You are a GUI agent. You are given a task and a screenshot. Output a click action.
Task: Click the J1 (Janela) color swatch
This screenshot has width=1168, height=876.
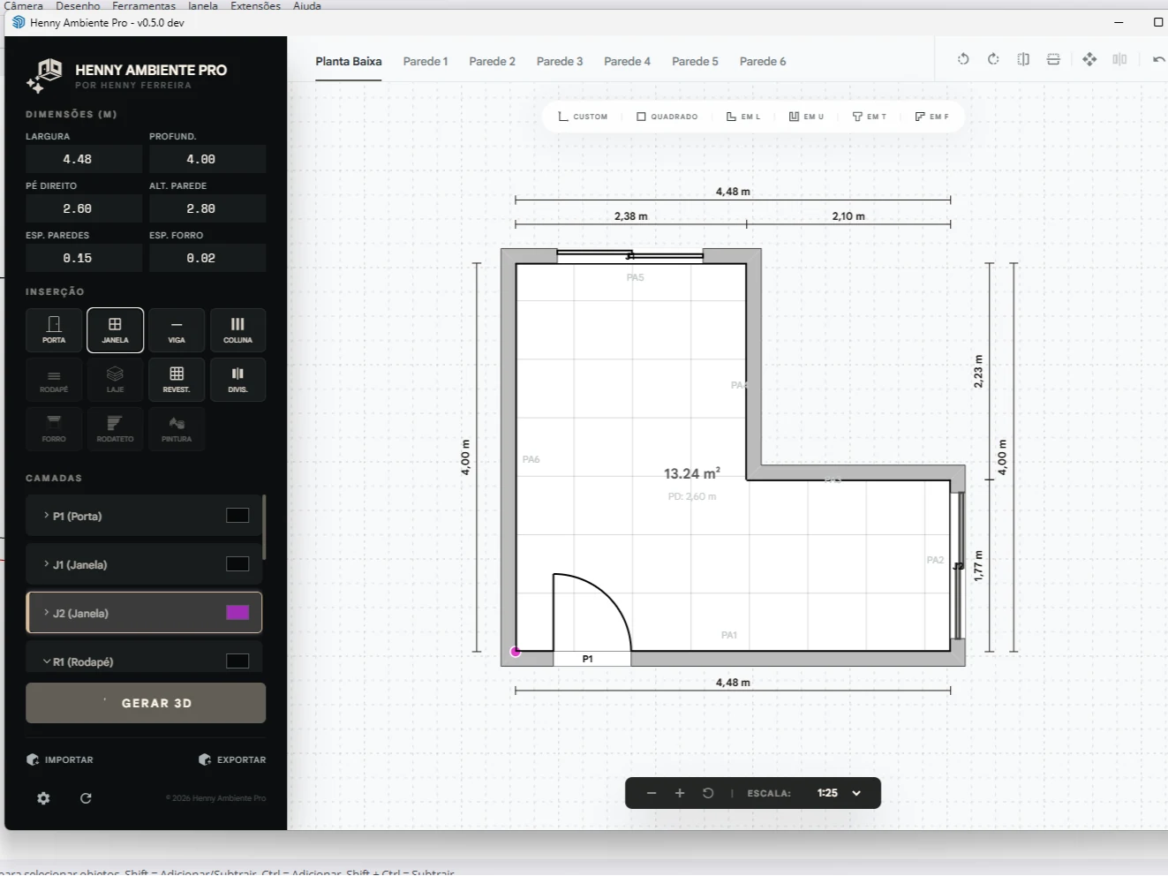[x=237, y=564]
